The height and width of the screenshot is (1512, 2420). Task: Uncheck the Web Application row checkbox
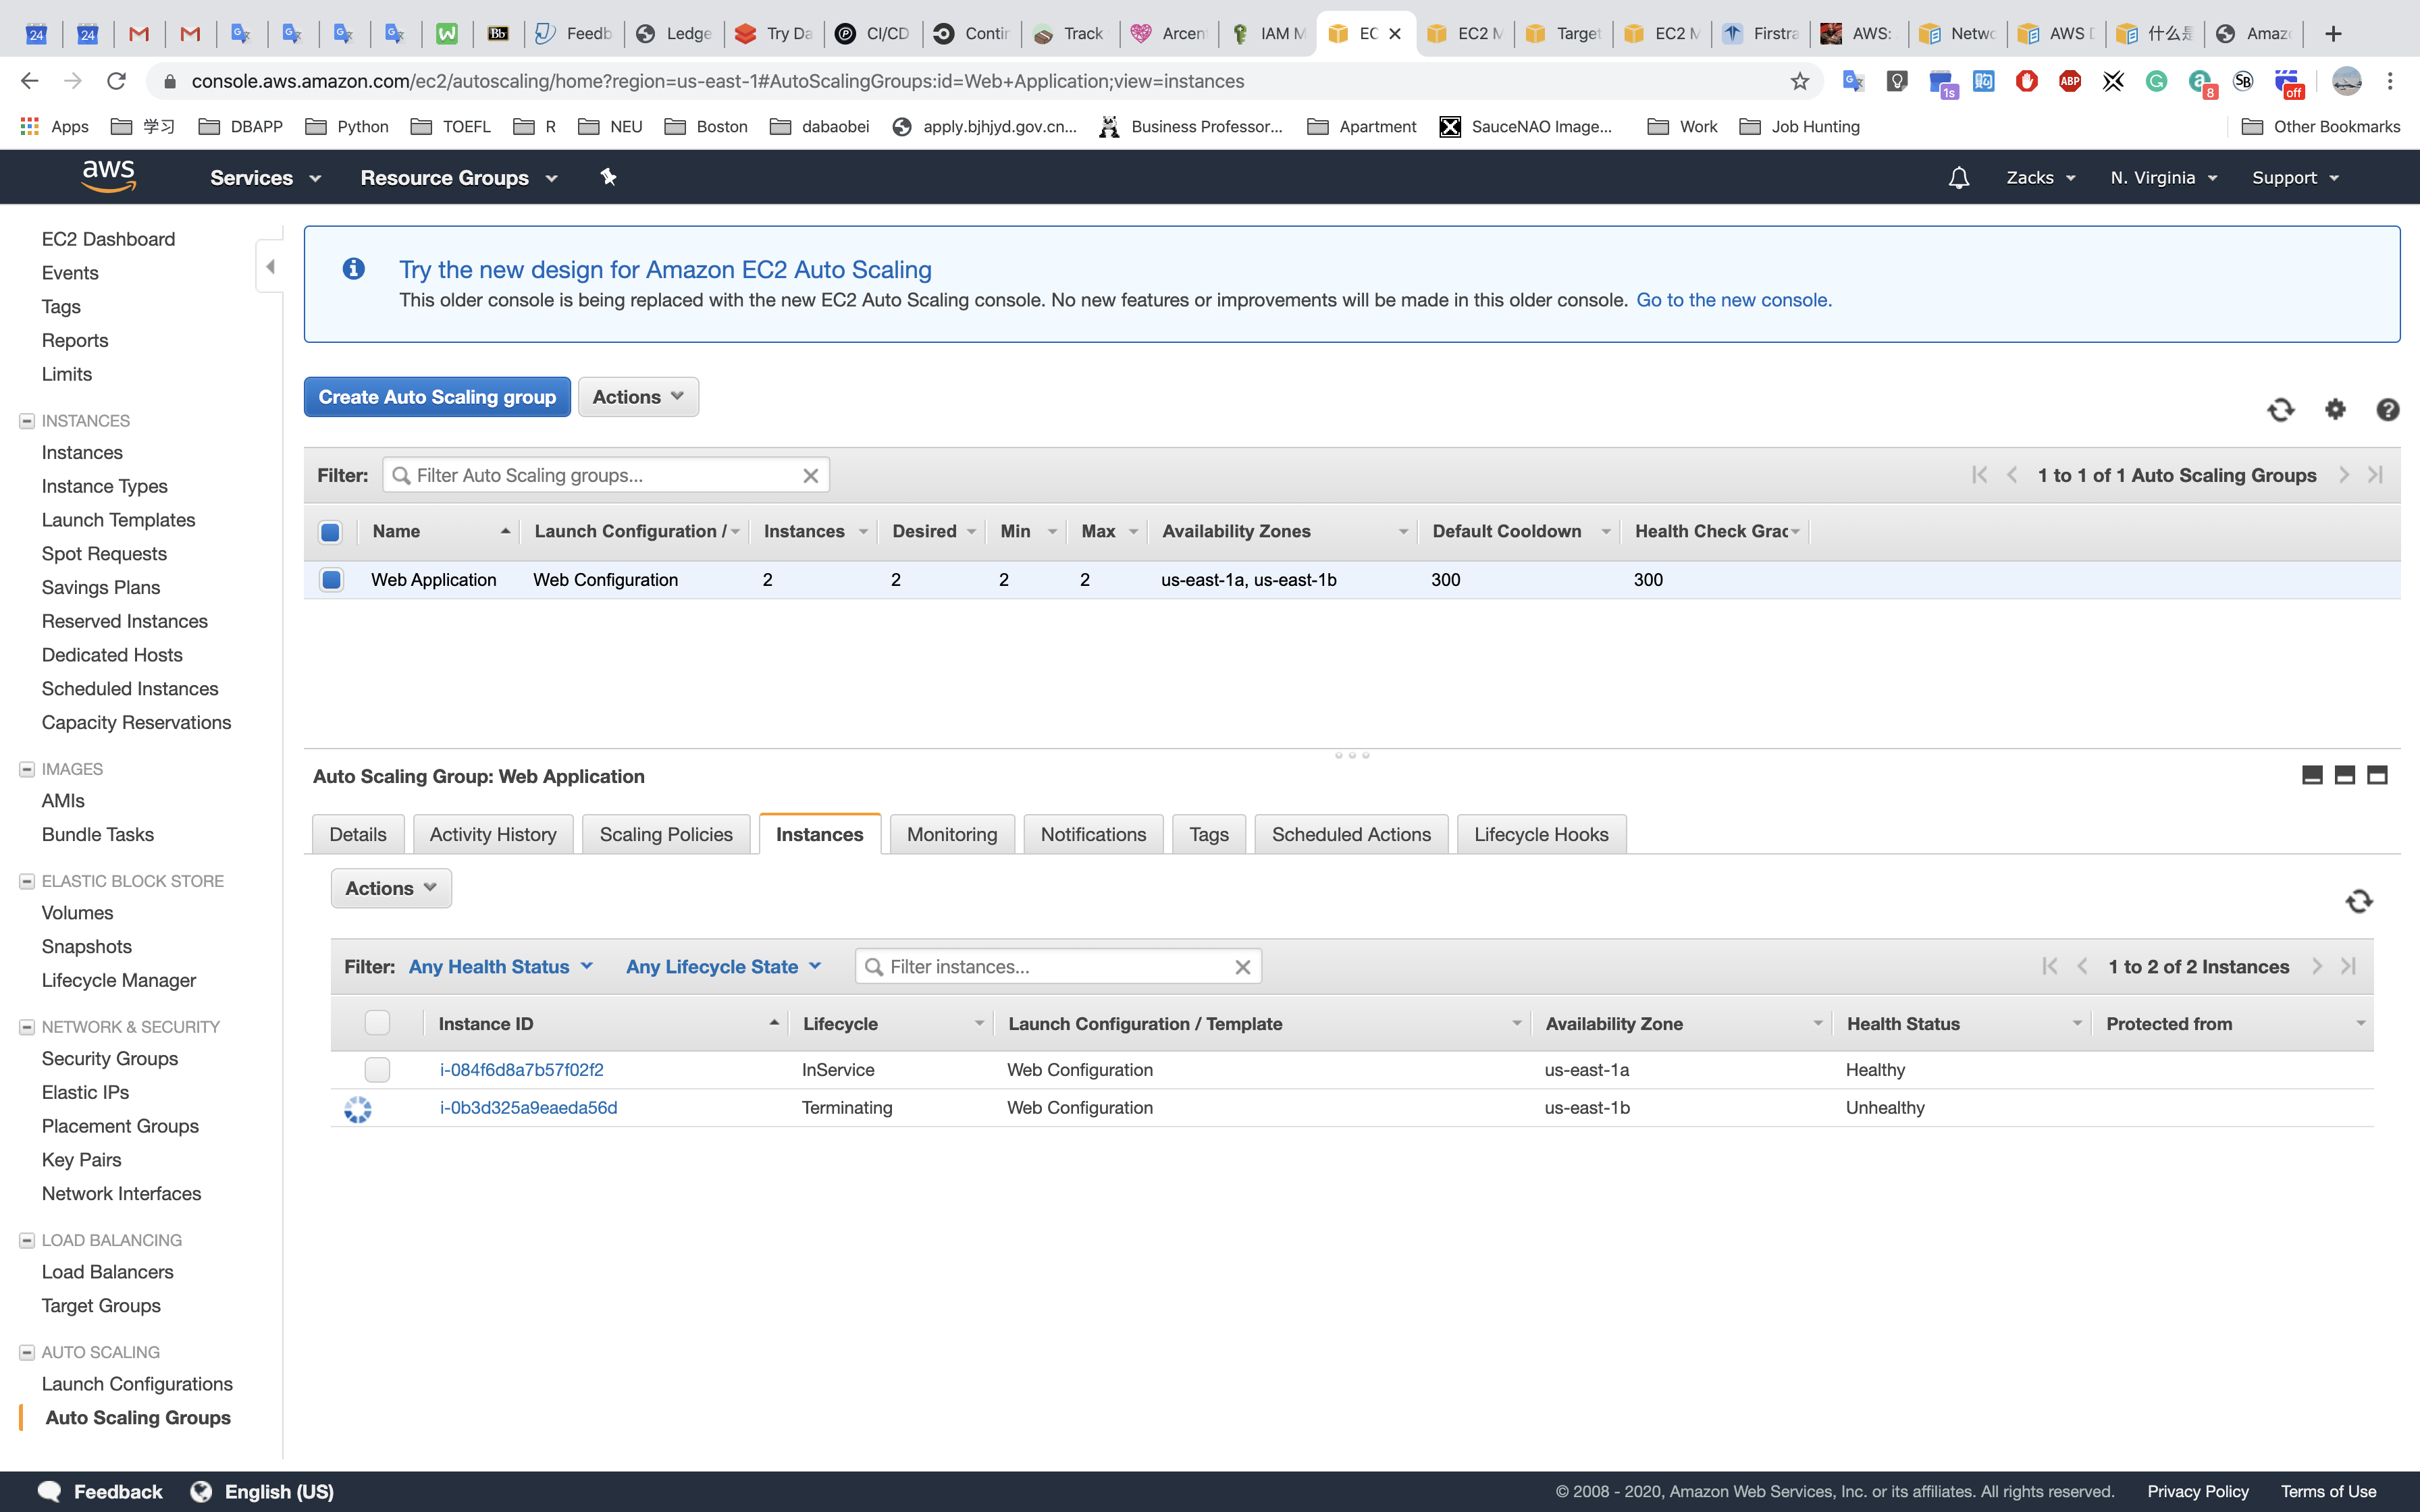[x=331, y=580]
